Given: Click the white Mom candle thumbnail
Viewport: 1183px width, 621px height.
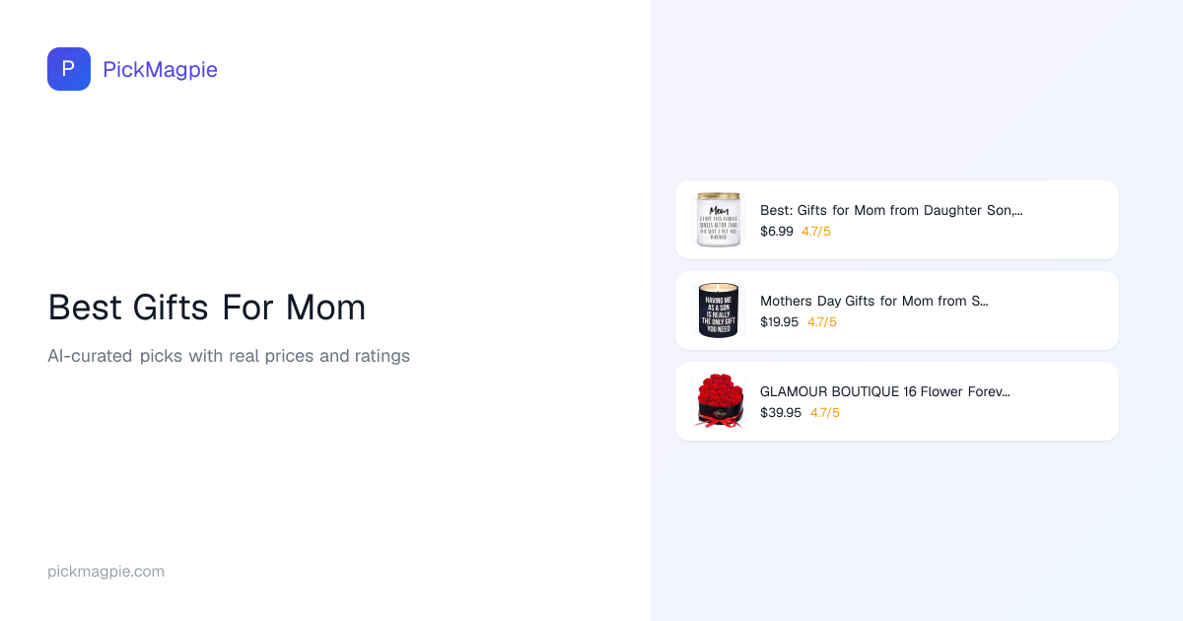Looking at the screenshot, I should pos(719,219).
